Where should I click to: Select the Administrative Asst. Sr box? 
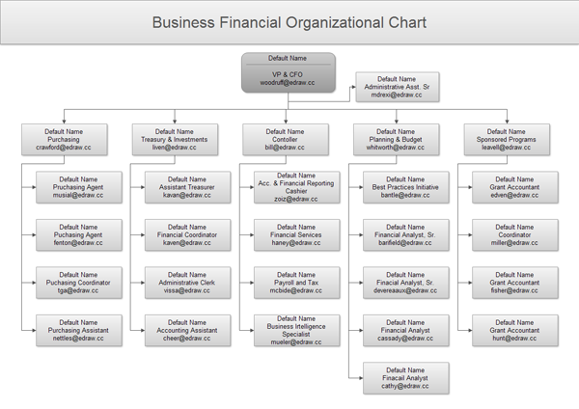(x=397, y=87)
